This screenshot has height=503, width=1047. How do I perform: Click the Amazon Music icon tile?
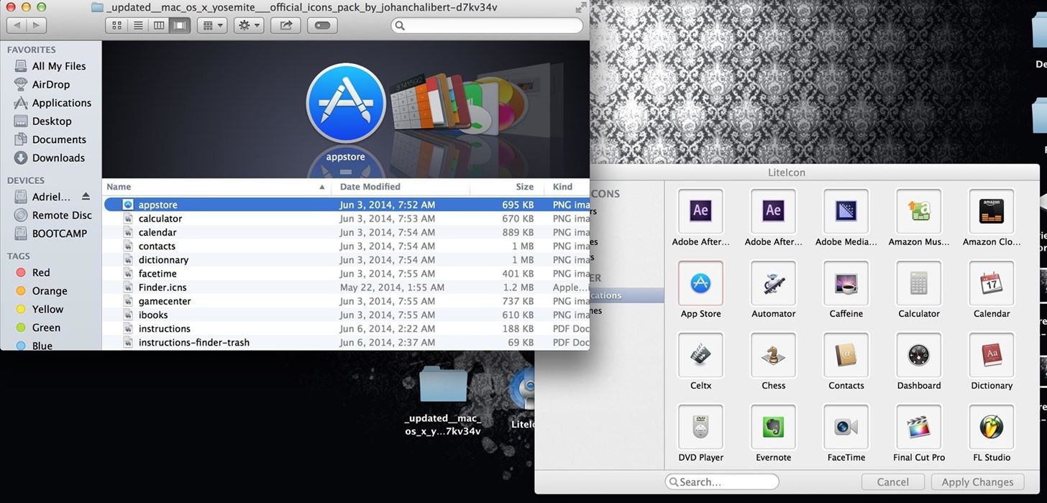tap(918, 212)
